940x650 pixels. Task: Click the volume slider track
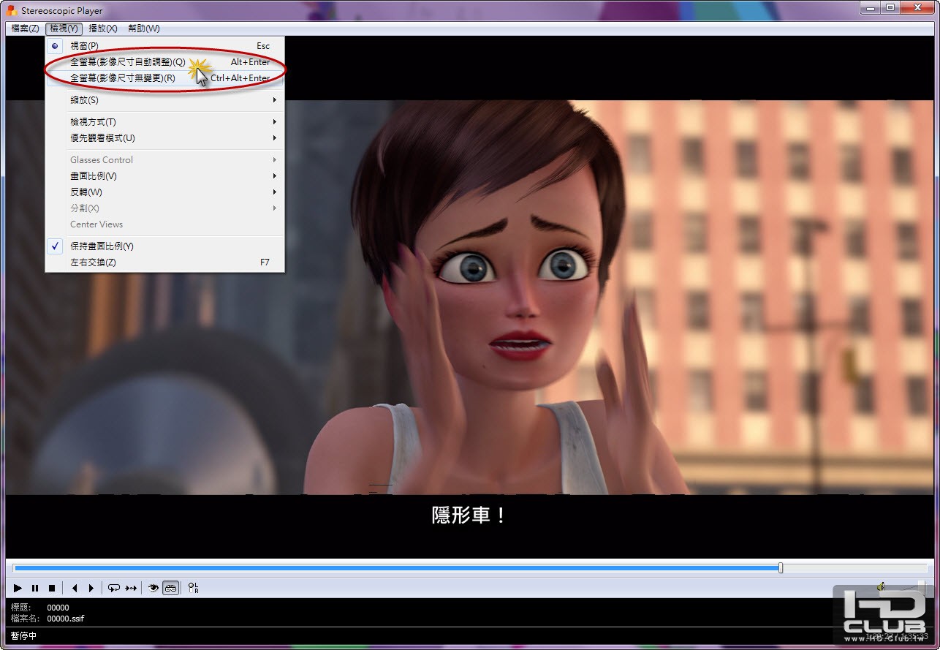[906, 586]
